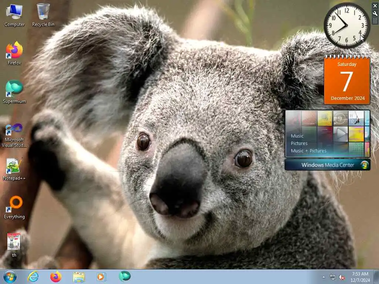Show hidden tray icons arrow
379x284 pixels.
[323, 277]
